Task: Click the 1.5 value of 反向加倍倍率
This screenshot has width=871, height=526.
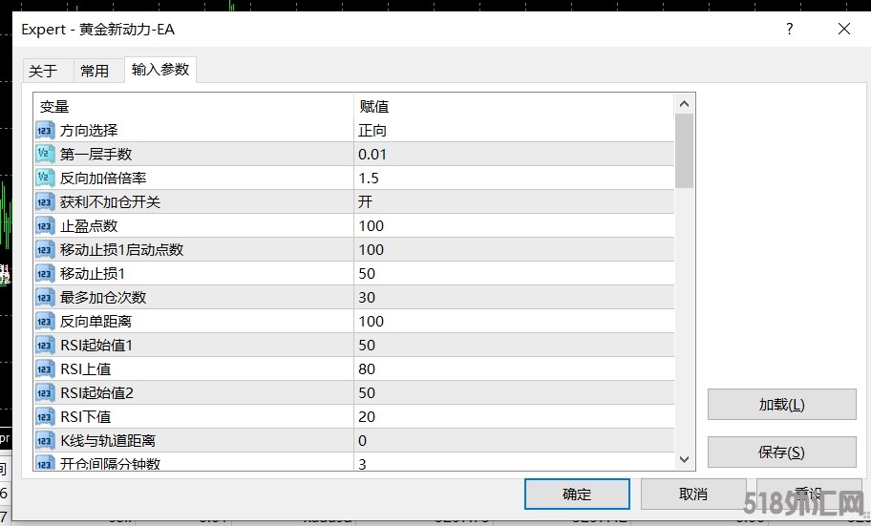Action: (x=369, y=179)
